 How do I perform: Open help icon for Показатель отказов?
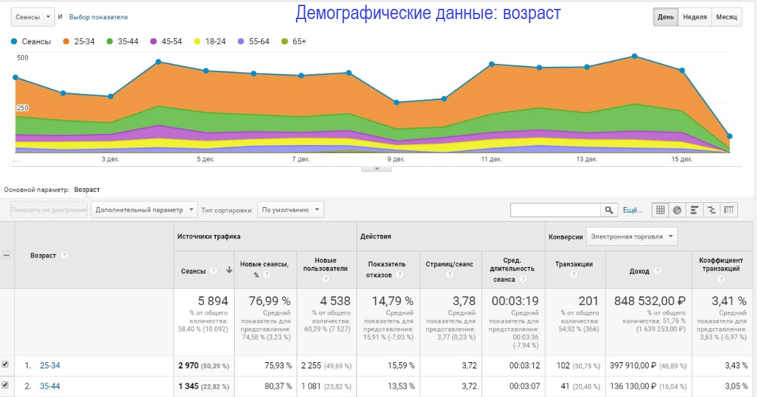click(399, 274)
